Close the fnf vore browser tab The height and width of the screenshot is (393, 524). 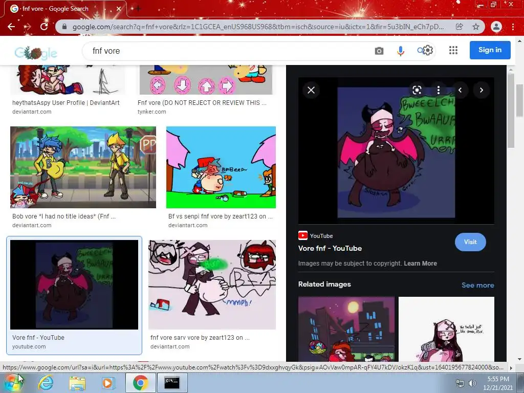pyautogui.click(x=119, y=9)
